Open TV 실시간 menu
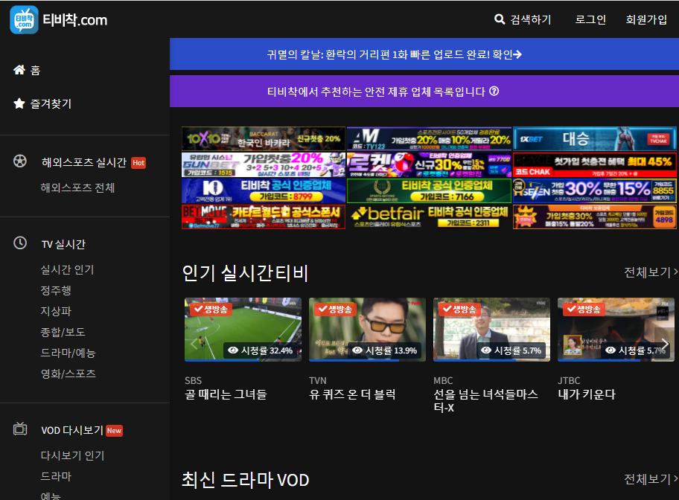 tap(64, 244)
